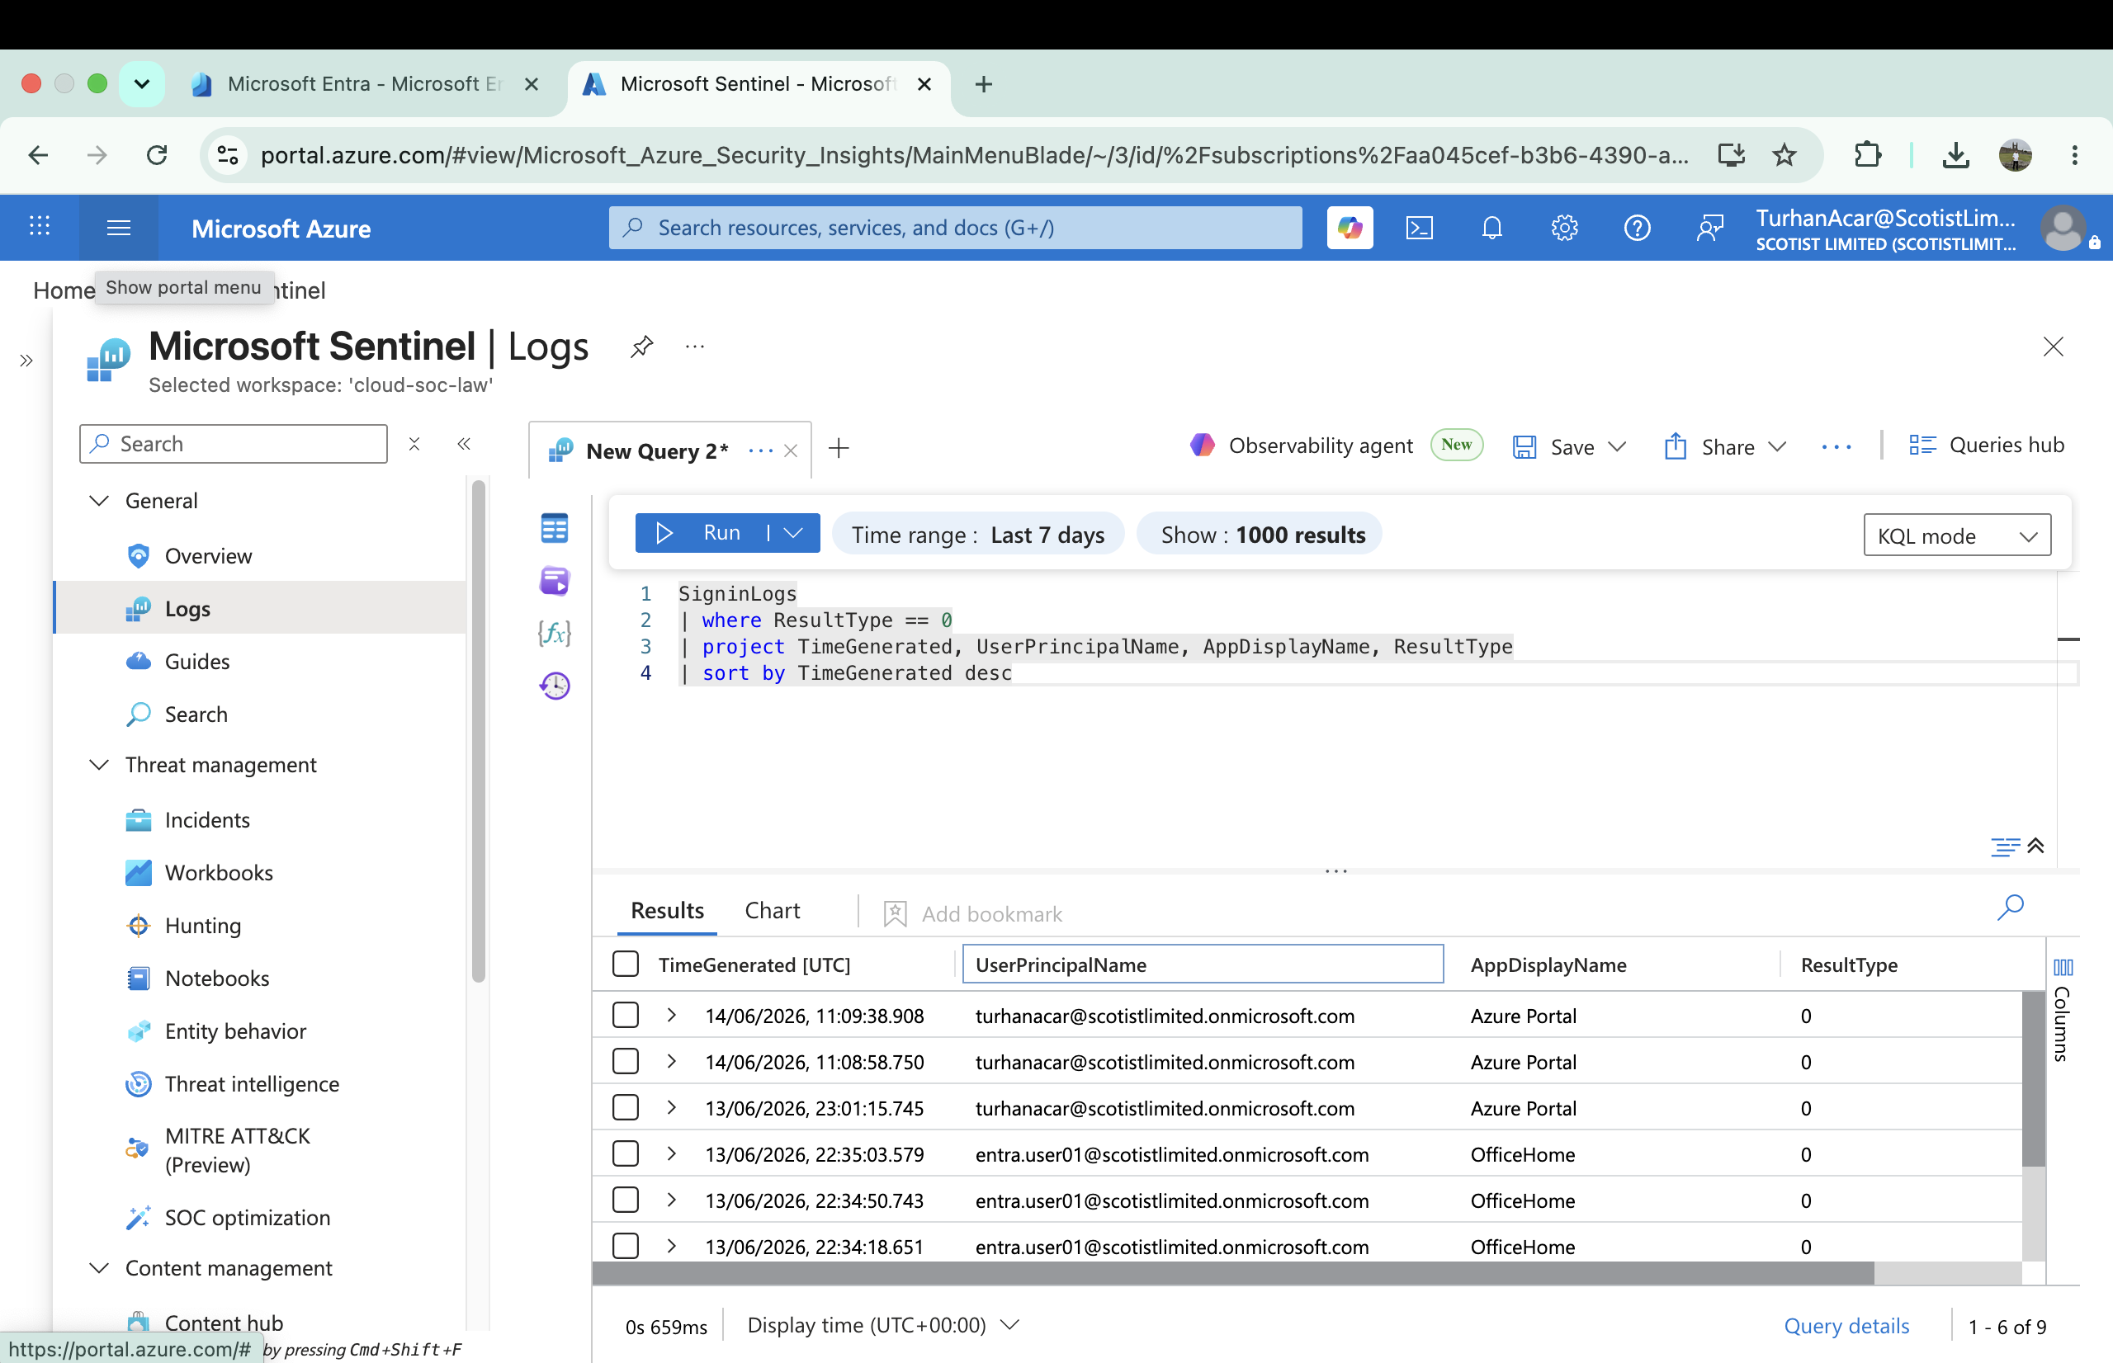
Task: Open the help question mark icon
Action: [1637, 228]
